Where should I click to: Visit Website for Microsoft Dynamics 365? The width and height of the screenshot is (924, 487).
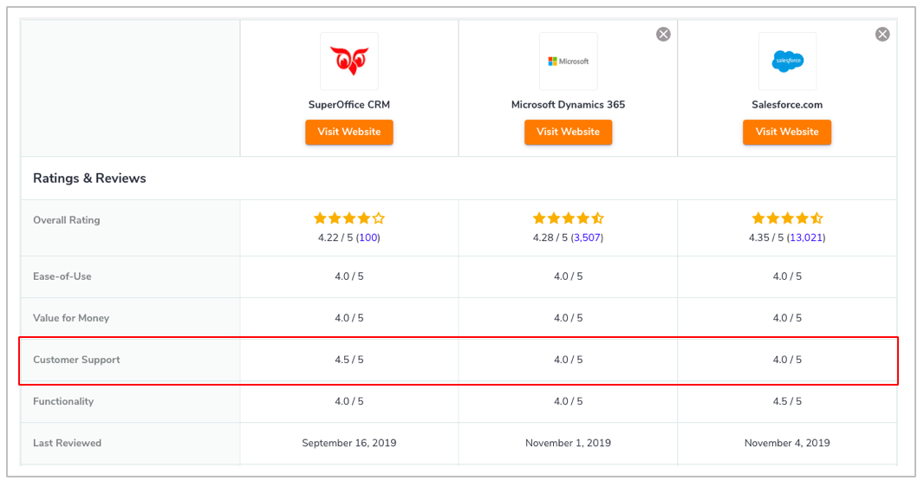(x=568, y=132)
